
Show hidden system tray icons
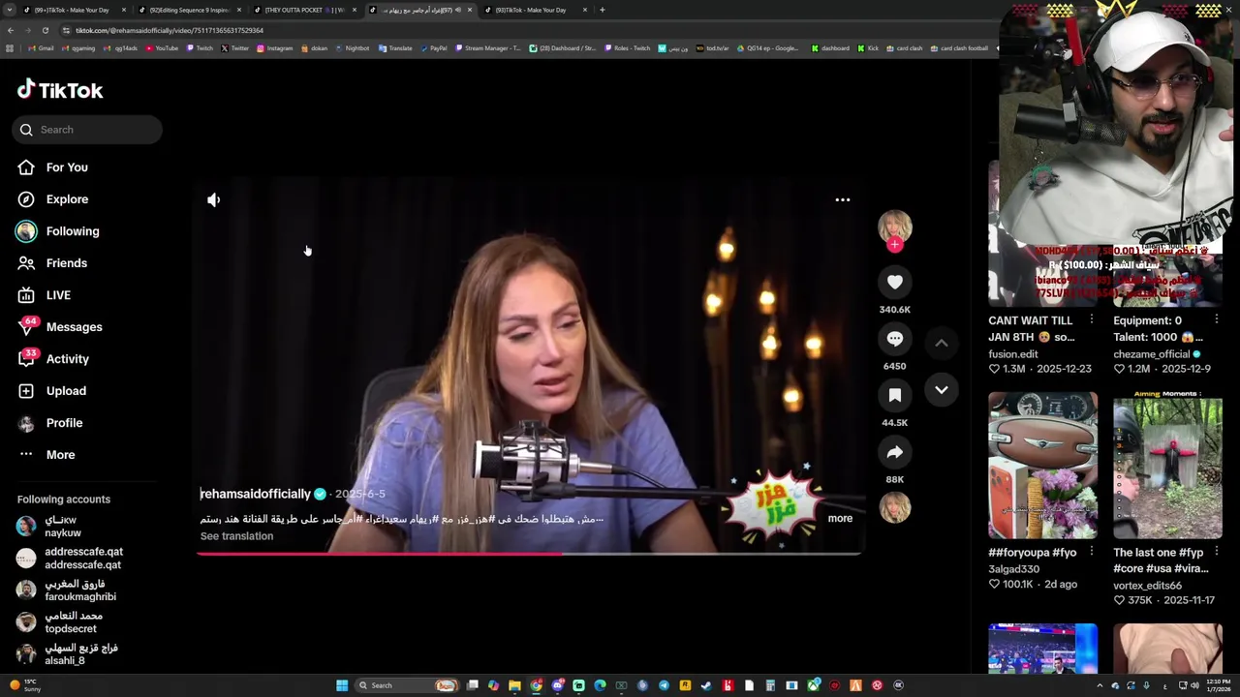1100,685
